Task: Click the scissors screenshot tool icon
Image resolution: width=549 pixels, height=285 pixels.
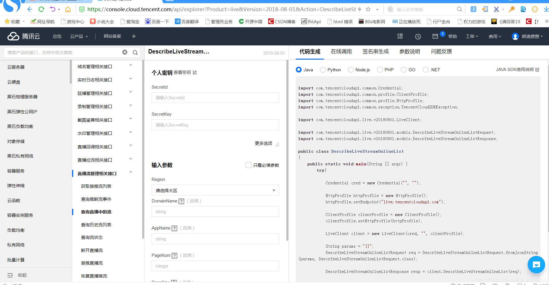Action: pos(496,9)
